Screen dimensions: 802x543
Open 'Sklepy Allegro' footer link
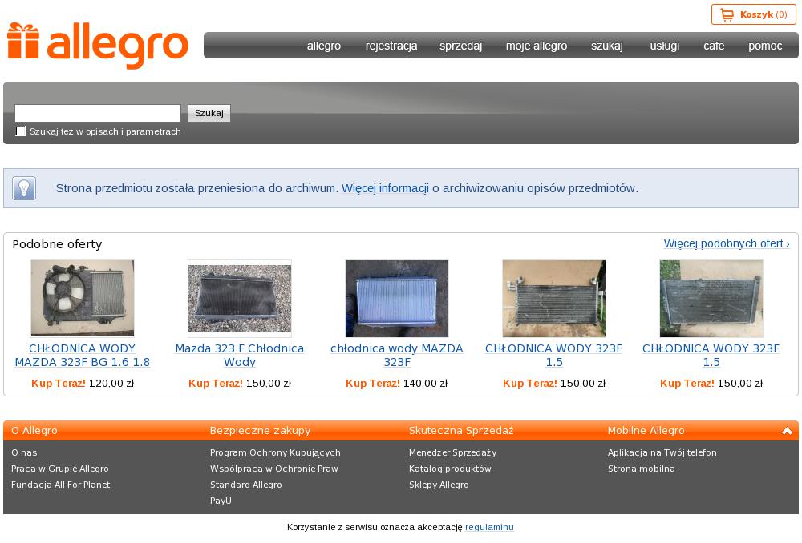(439, 485)
